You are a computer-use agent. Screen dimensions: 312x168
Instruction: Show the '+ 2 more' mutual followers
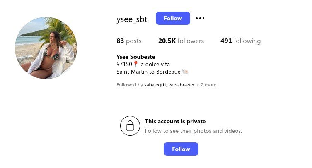click(x=206, y=85)
